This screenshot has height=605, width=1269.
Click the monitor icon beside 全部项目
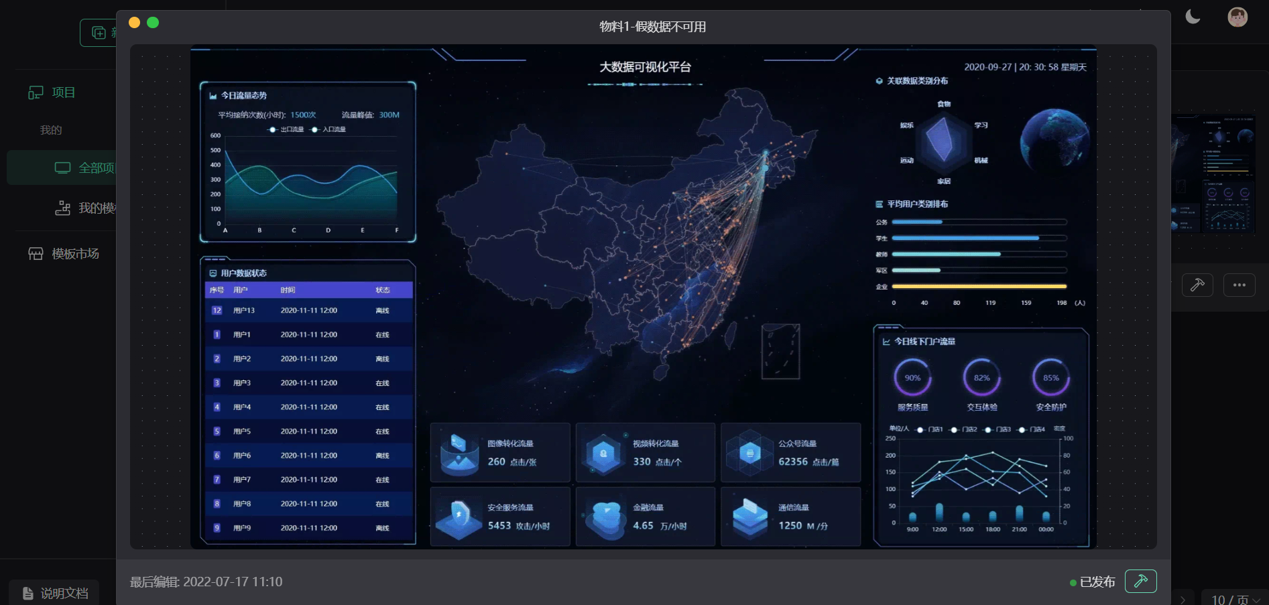[x=62, y=167]
